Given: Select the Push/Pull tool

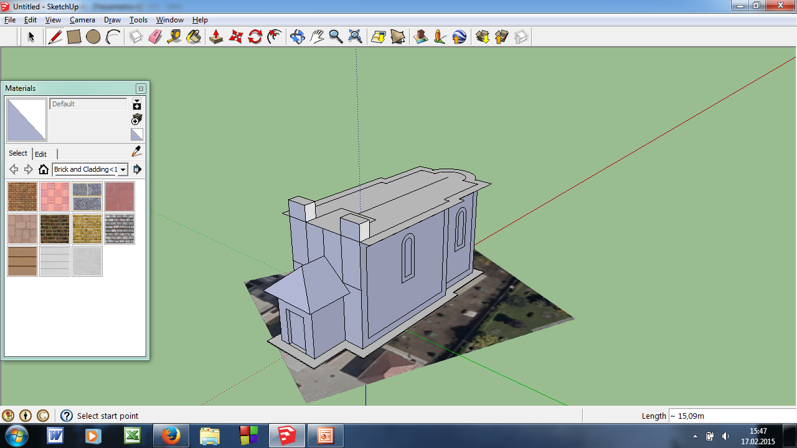Looking at the screenshot, I should (216, 37).
